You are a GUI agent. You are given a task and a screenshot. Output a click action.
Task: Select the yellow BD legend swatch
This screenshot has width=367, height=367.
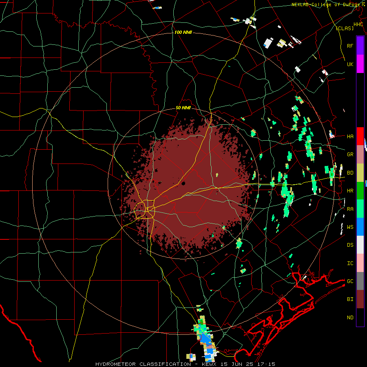coord(360,173)
